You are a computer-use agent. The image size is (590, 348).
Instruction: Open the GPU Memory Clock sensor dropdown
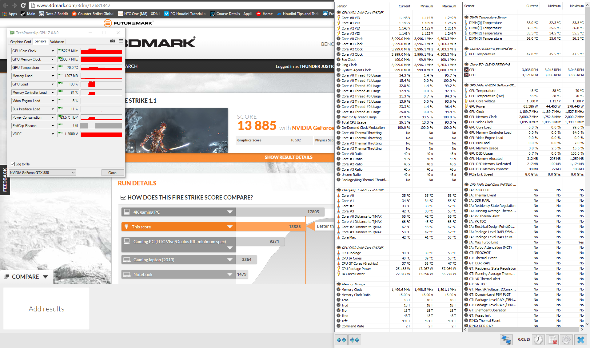pos(53,59)
